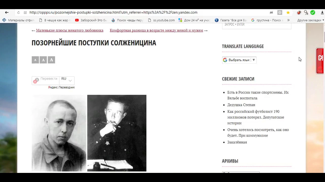325x182 pixels.
Task: Open post 'Как российский футболист 190 миллионов потерял'
Action: point(256,117)
